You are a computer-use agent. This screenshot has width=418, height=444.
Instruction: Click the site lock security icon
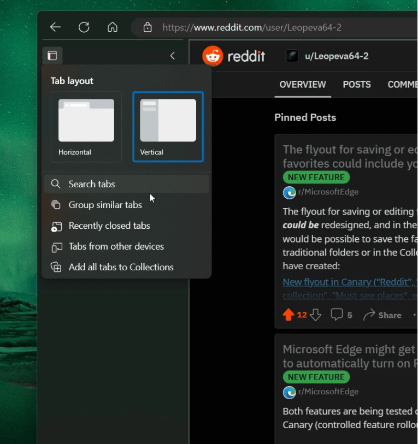(148, 27)
